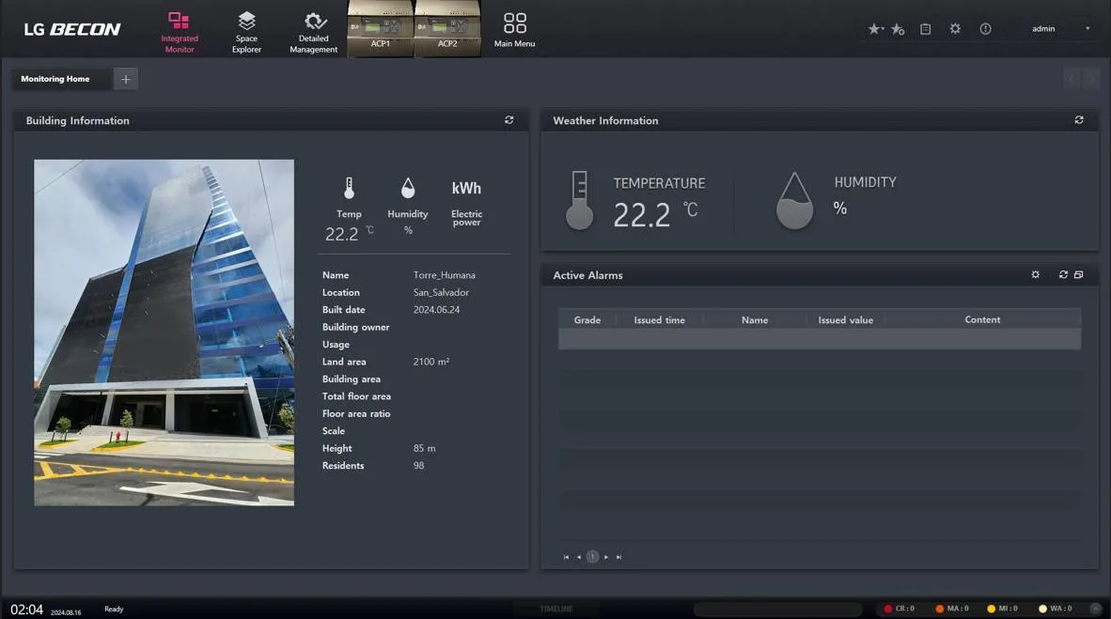1111x619 pixels.
Task: Click the Ready status text
Action: (114, 609)
